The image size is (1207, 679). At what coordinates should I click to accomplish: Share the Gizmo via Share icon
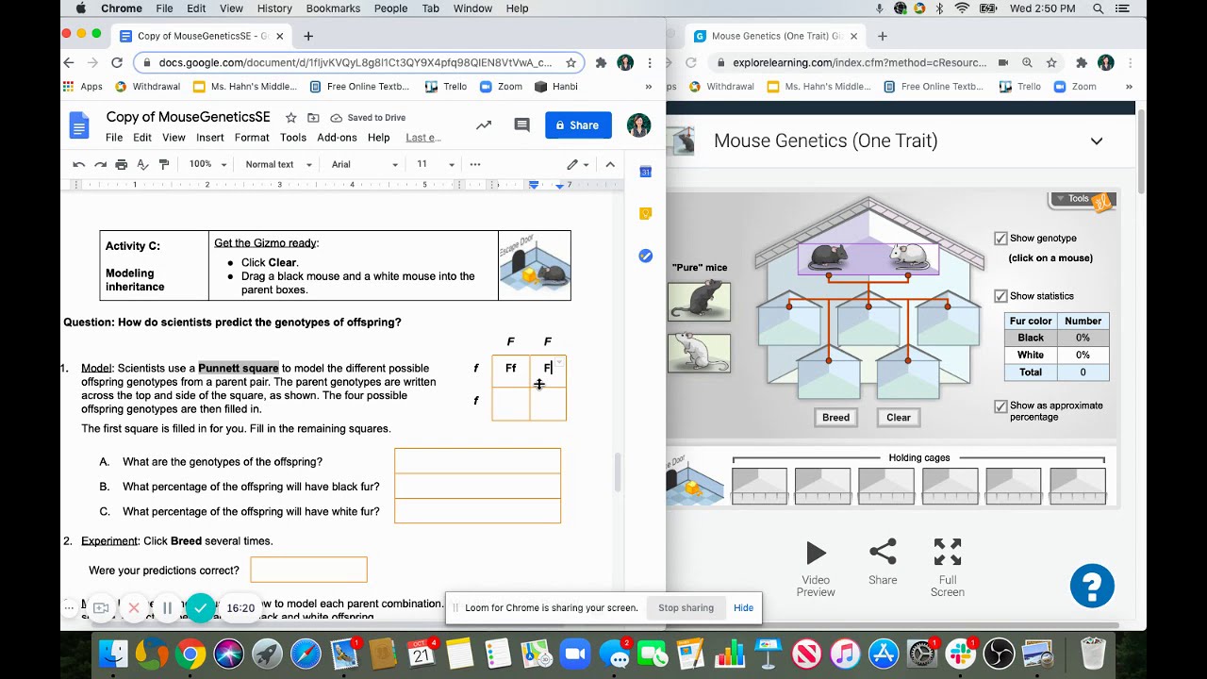coord(883,562)
